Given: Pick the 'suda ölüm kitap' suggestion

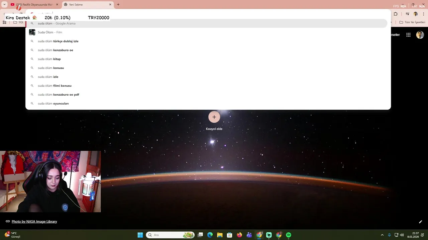Looking at the screenshot, I should coord(207,59).
